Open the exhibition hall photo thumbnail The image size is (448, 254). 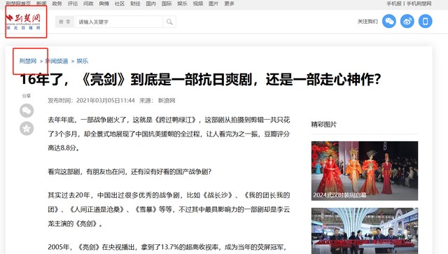[365, 231]
